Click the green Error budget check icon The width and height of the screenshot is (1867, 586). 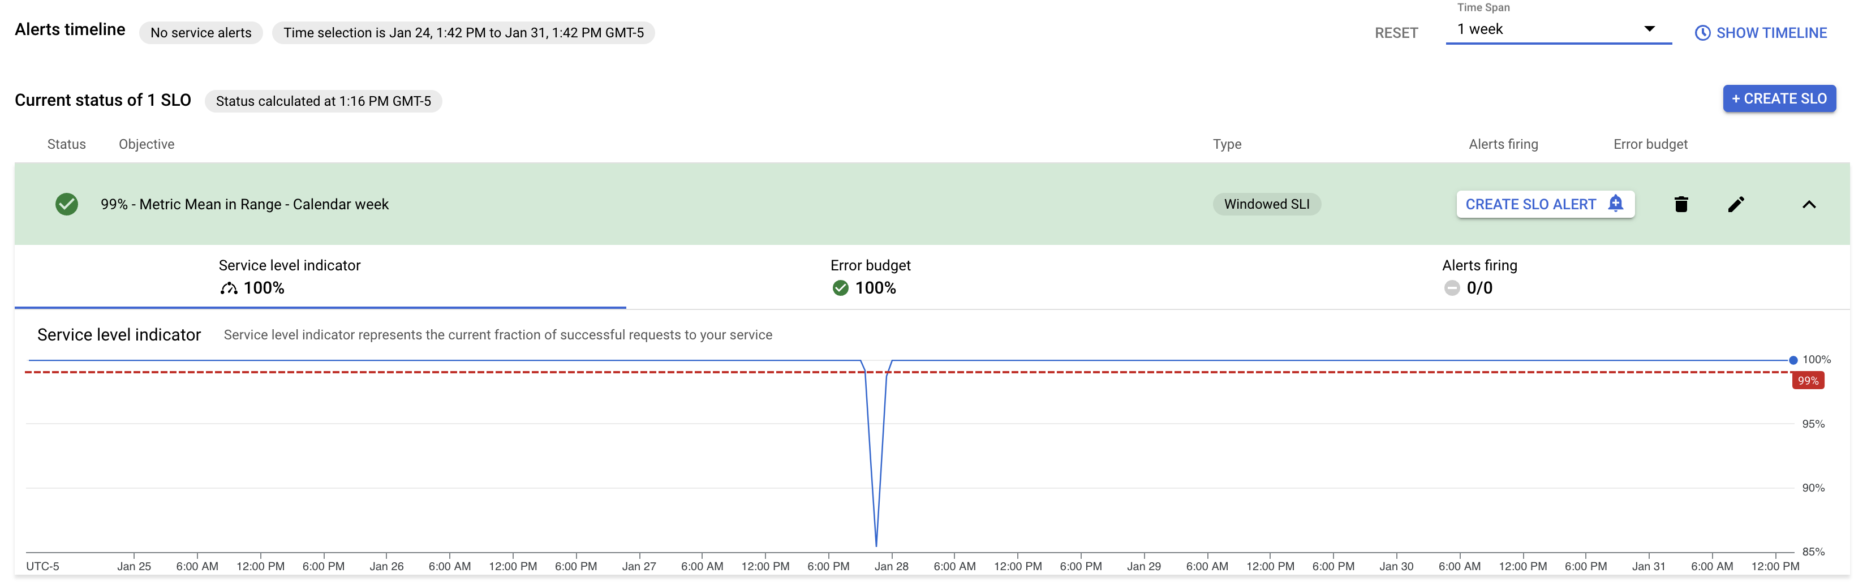point(840,288)
